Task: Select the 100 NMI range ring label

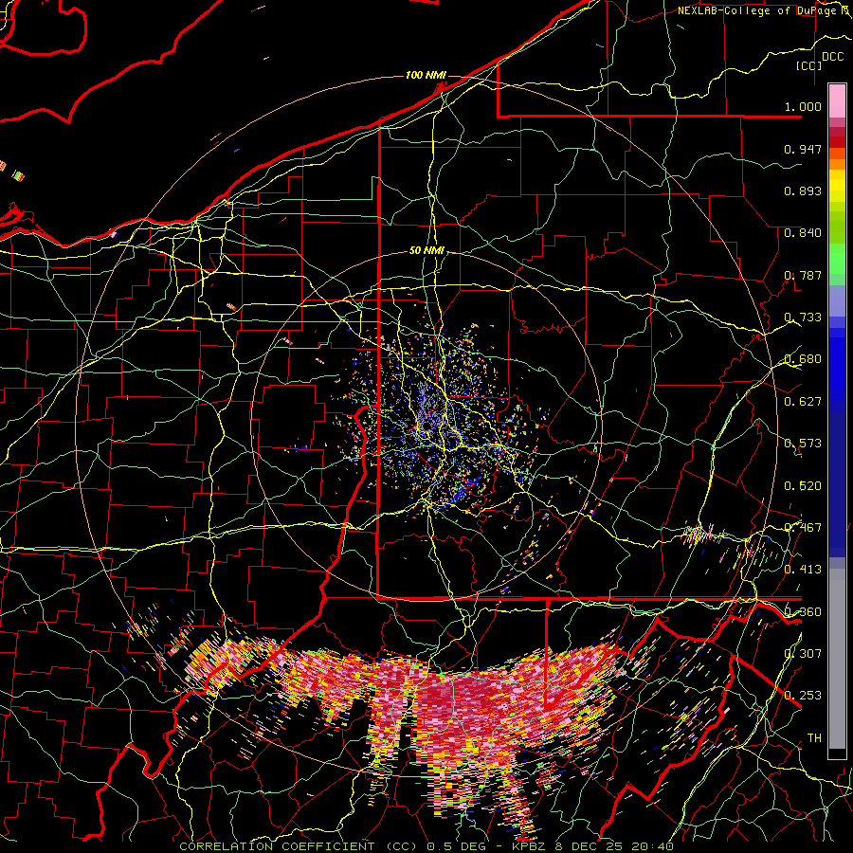Action: (426, 75)
